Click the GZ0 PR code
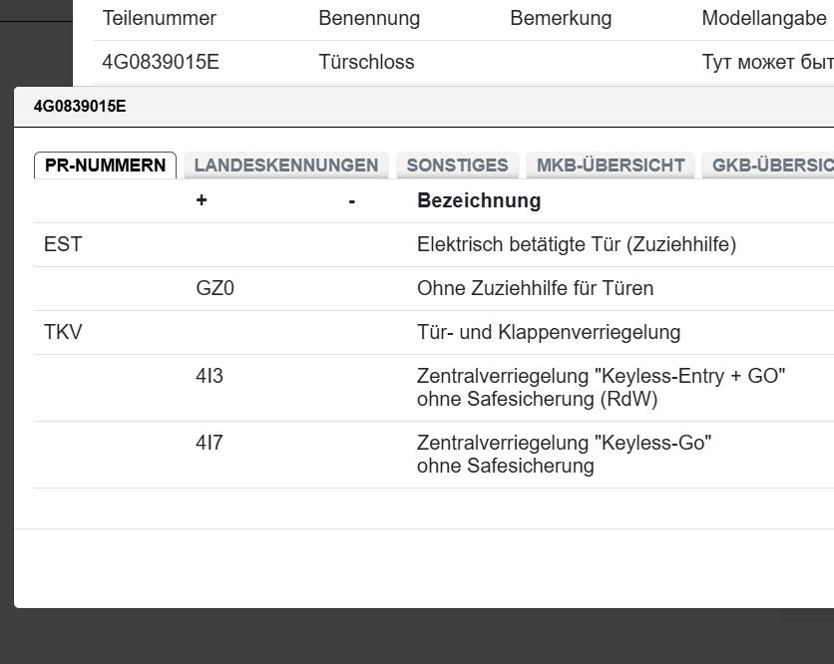The height and width of the screenshot is (664, 834). [x=215, y=288]
